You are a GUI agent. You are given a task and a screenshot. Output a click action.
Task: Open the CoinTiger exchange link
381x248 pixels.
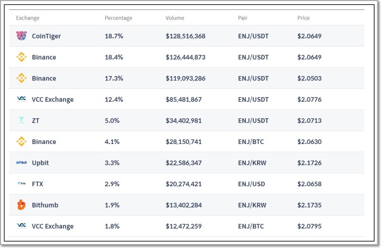(x=46, y=36)
